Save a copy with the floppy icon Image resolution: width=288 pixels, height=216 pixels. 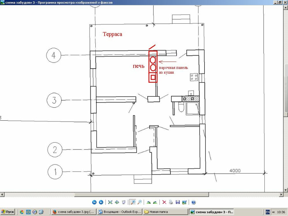[178, 202]
